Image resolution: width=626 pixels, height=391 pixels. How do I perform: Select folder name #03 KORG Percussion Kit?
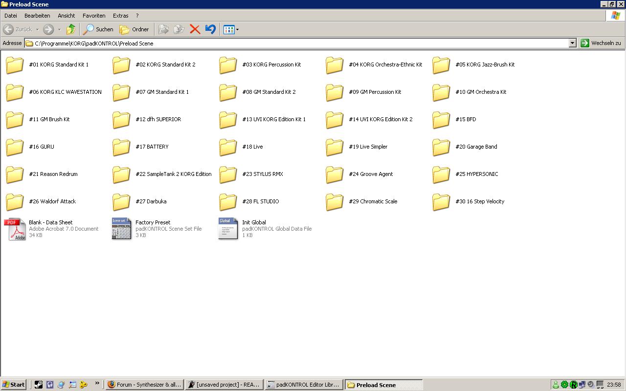(x=271, y=65)
